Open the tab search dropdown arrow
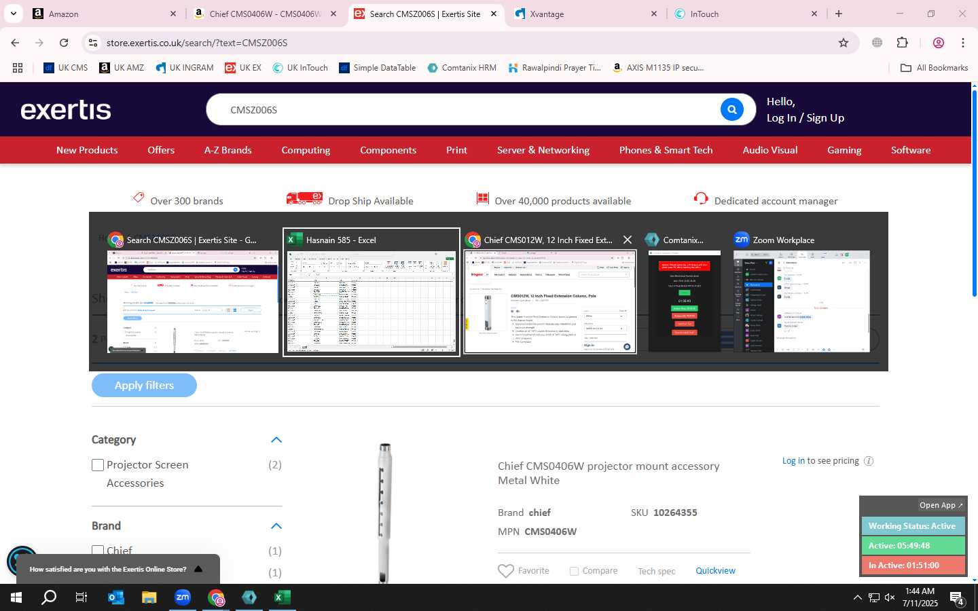 click(x=14, y=14)
